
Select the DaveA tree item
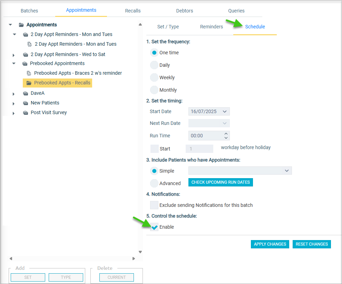38,93
